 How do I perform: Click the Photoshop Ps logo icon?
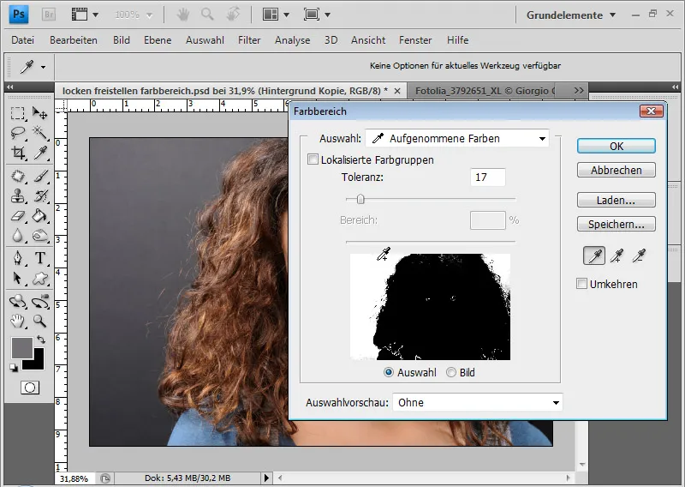coord(19,15)
